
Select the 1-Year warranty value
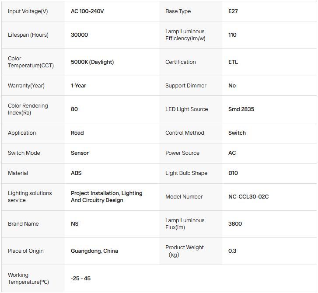click(79, 86)
